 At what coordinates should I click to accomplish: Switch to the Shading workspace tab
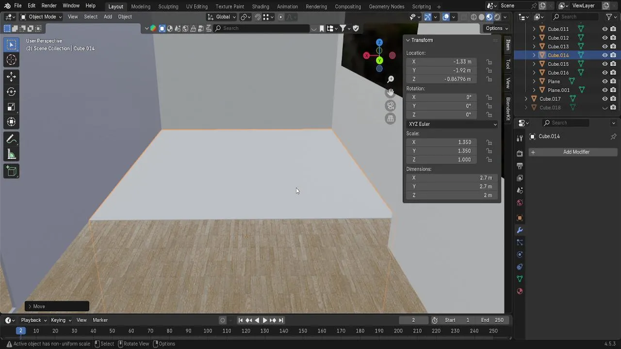coord(261,6)
